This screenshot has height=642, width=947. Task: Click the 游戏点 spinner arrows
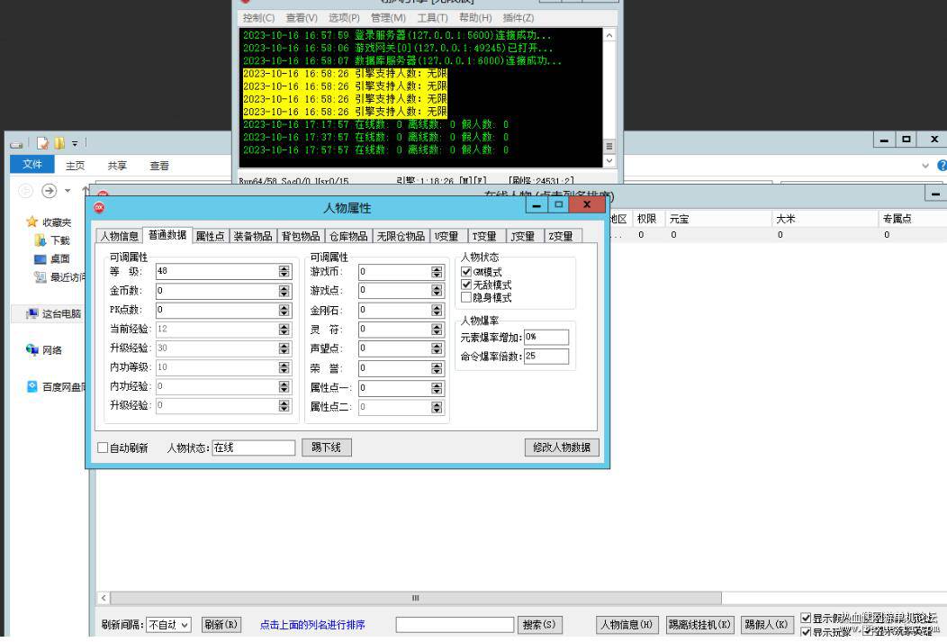[437, 291]
